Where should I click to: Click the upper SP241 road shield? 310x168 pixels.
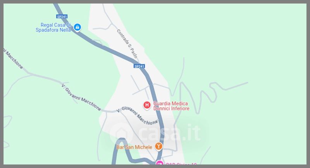tap(62, 17)
